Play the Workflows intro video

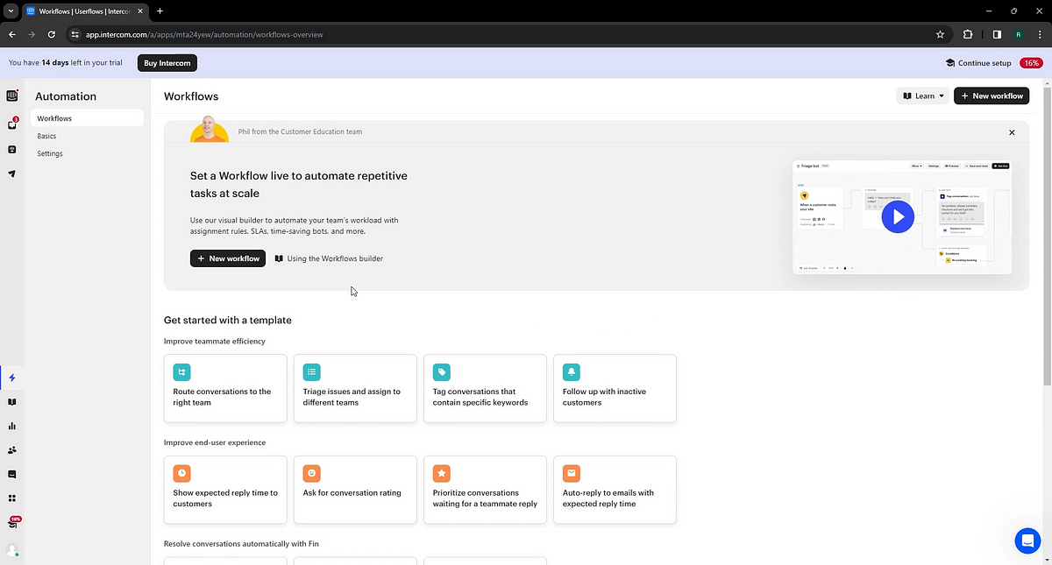pyautogui.click(x=898, y=216)
